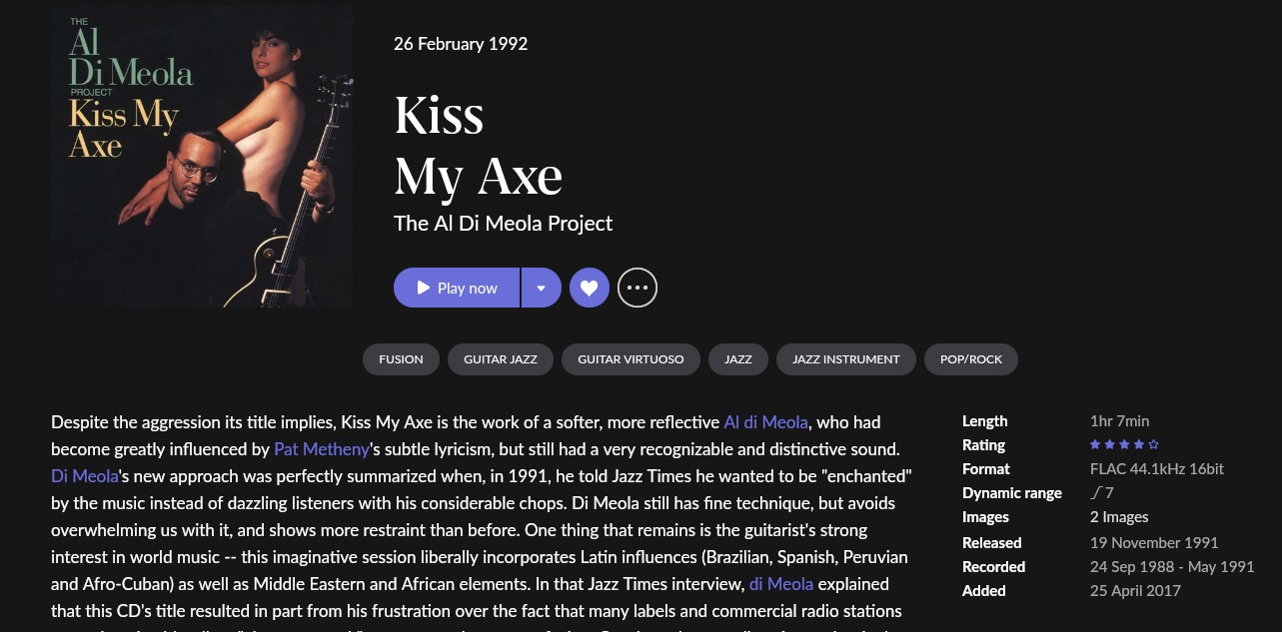Open the 'di Meola' link before 'explained'

(x=781, y=584)
